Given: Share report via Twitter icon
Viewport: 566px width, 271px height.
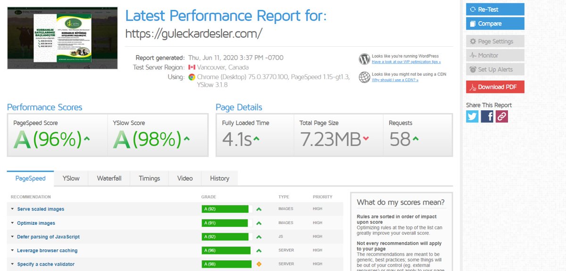Looking at the screenshot, I should pyautogui.click(x=472, y=116).
